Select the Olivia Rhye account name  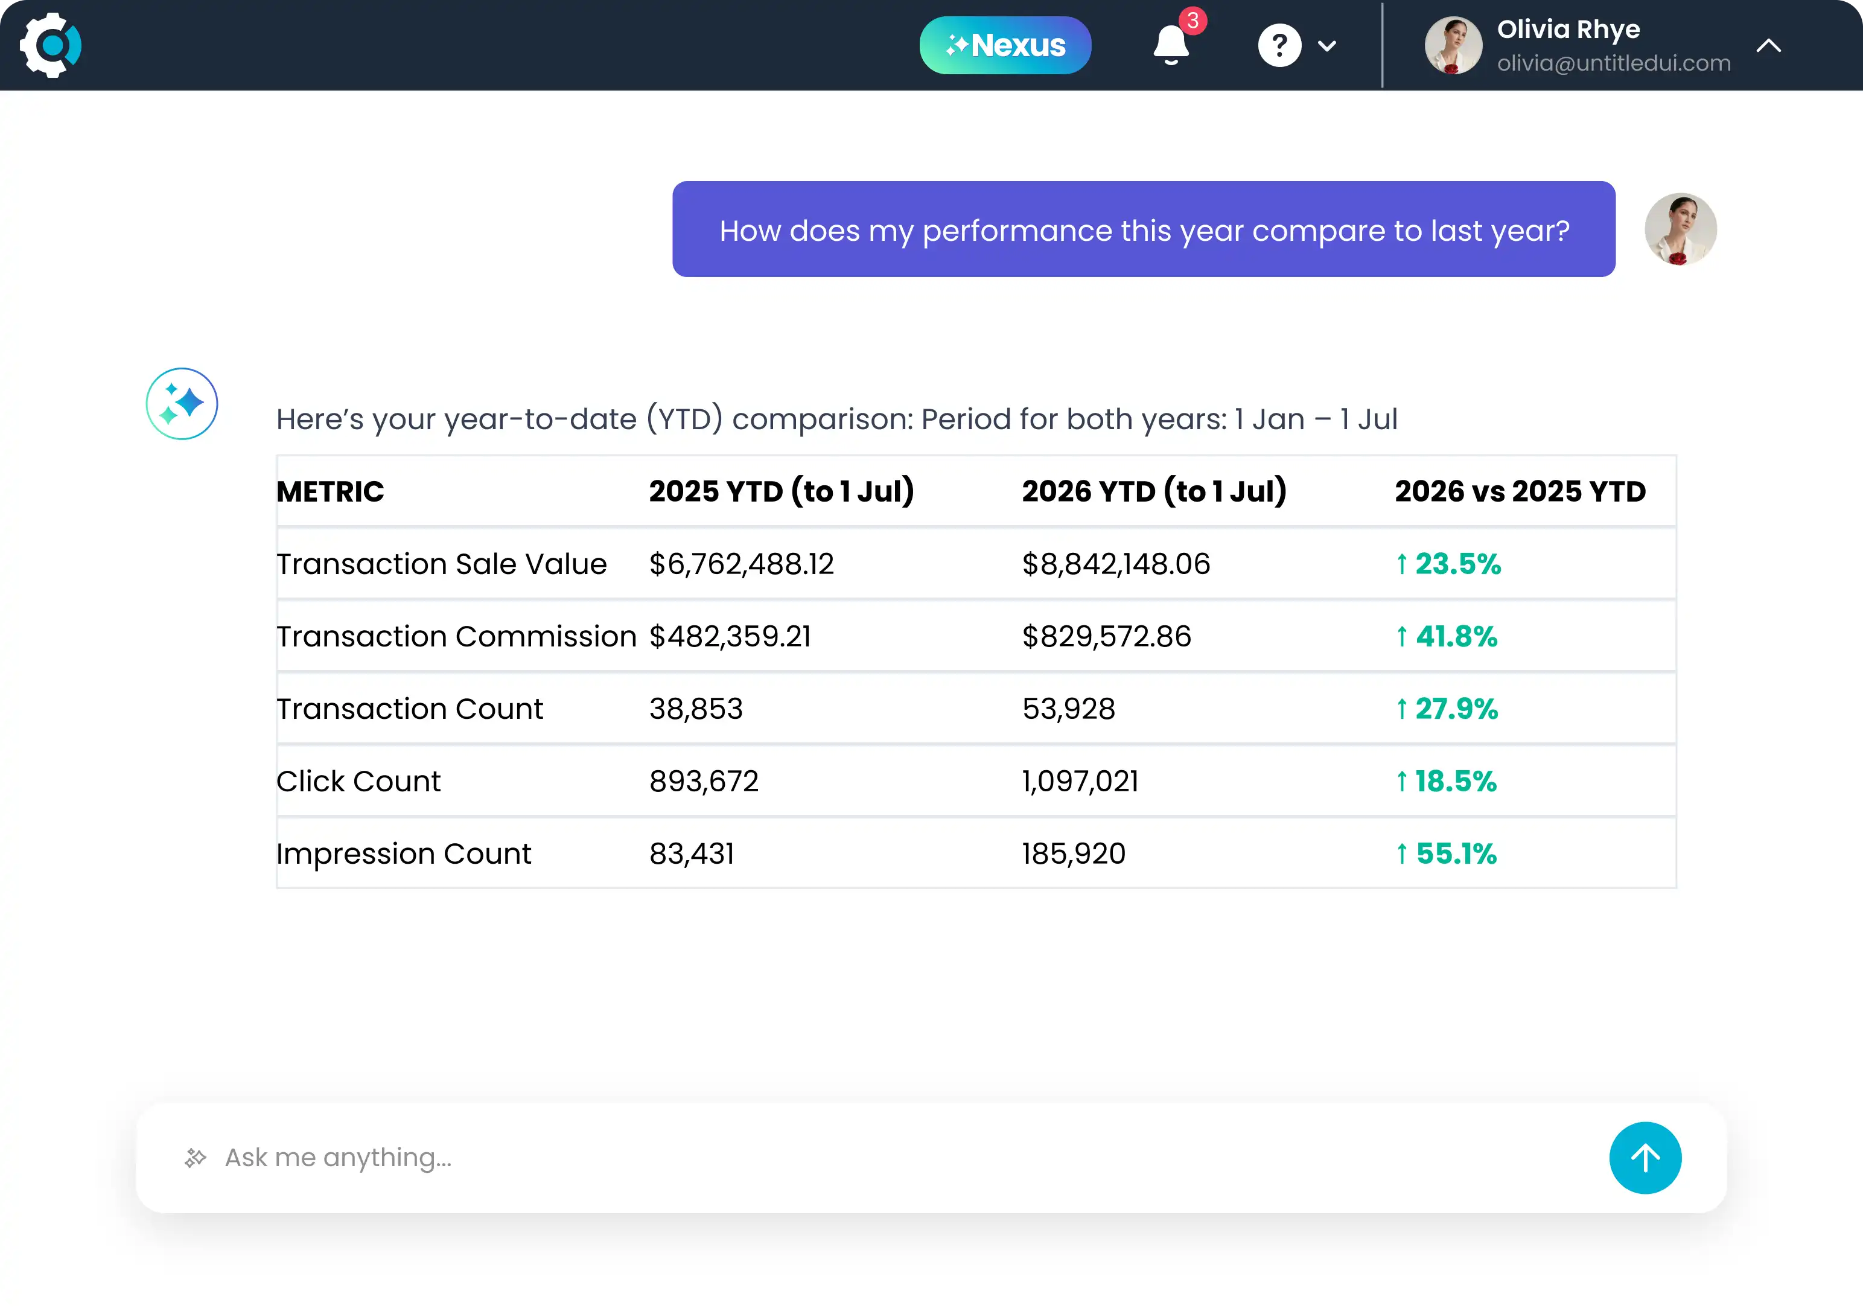tap(1568, 29)
